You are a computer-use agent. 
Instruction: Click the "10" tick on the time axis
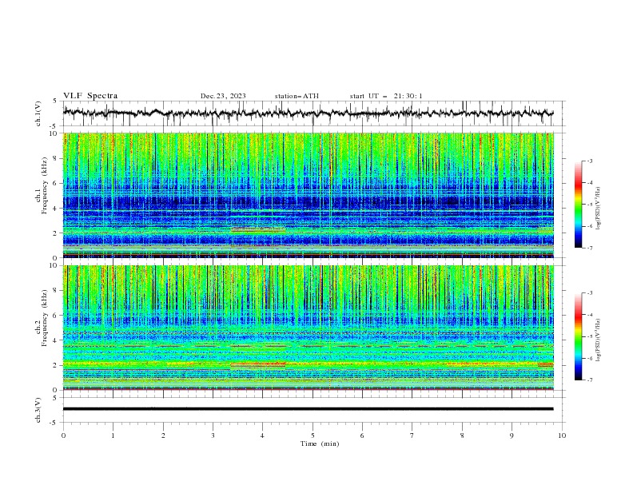click(562, 435)
